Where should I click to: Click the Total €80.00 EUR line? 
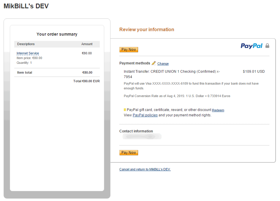click(86, 81)
